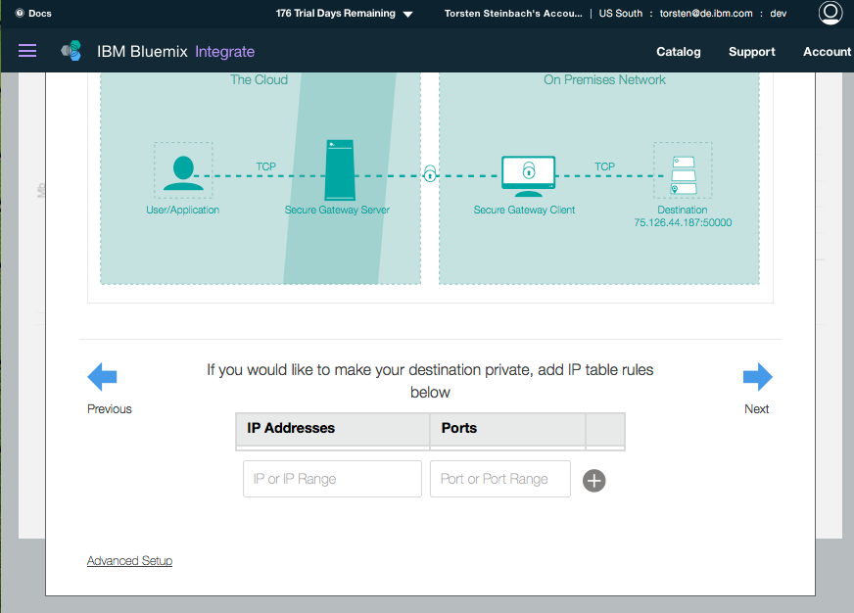Click the Docs icon in top bar
Screen dimensions: 854x613
click(x=20, y=13)
